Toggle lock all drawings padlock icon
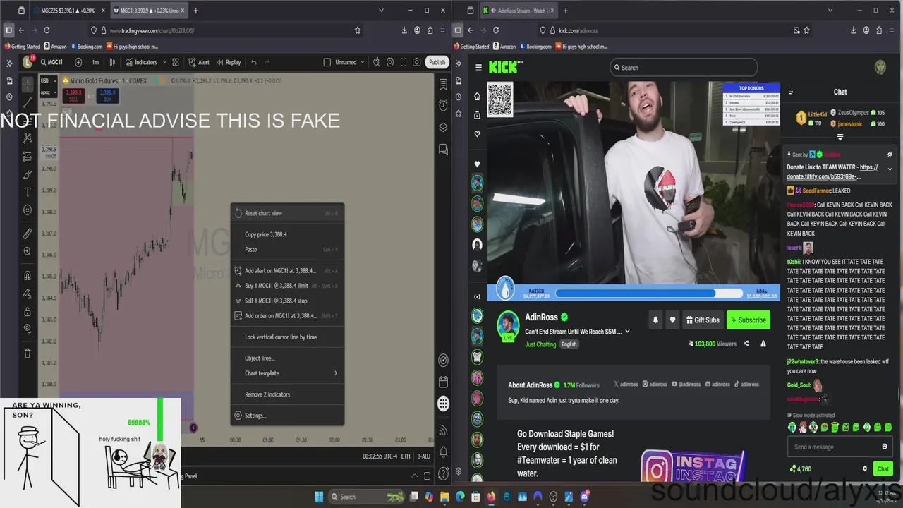 pos(28,311)
